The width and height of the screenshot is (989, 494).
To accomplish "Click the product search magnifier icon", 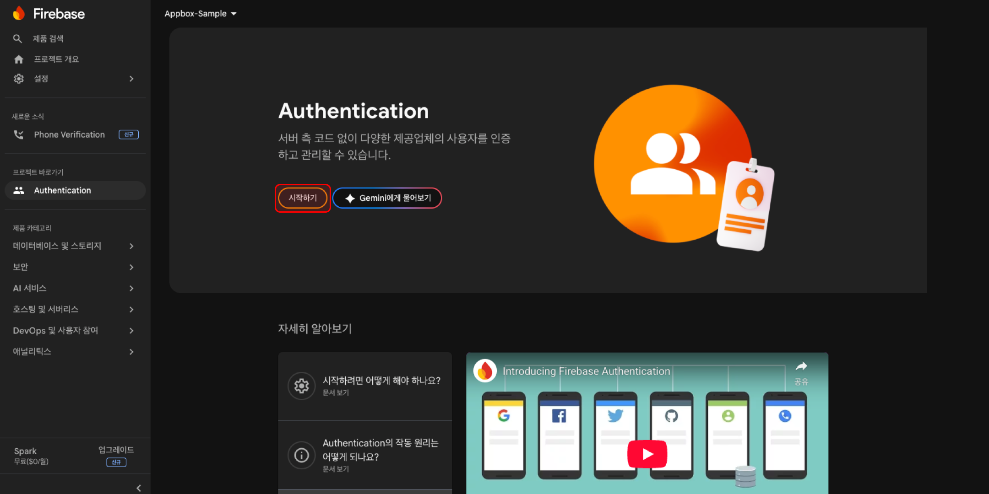I will point(17,39).
